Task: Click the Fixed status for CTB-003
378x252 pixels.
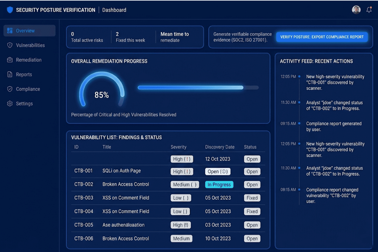Action: [x=252, y=198]
